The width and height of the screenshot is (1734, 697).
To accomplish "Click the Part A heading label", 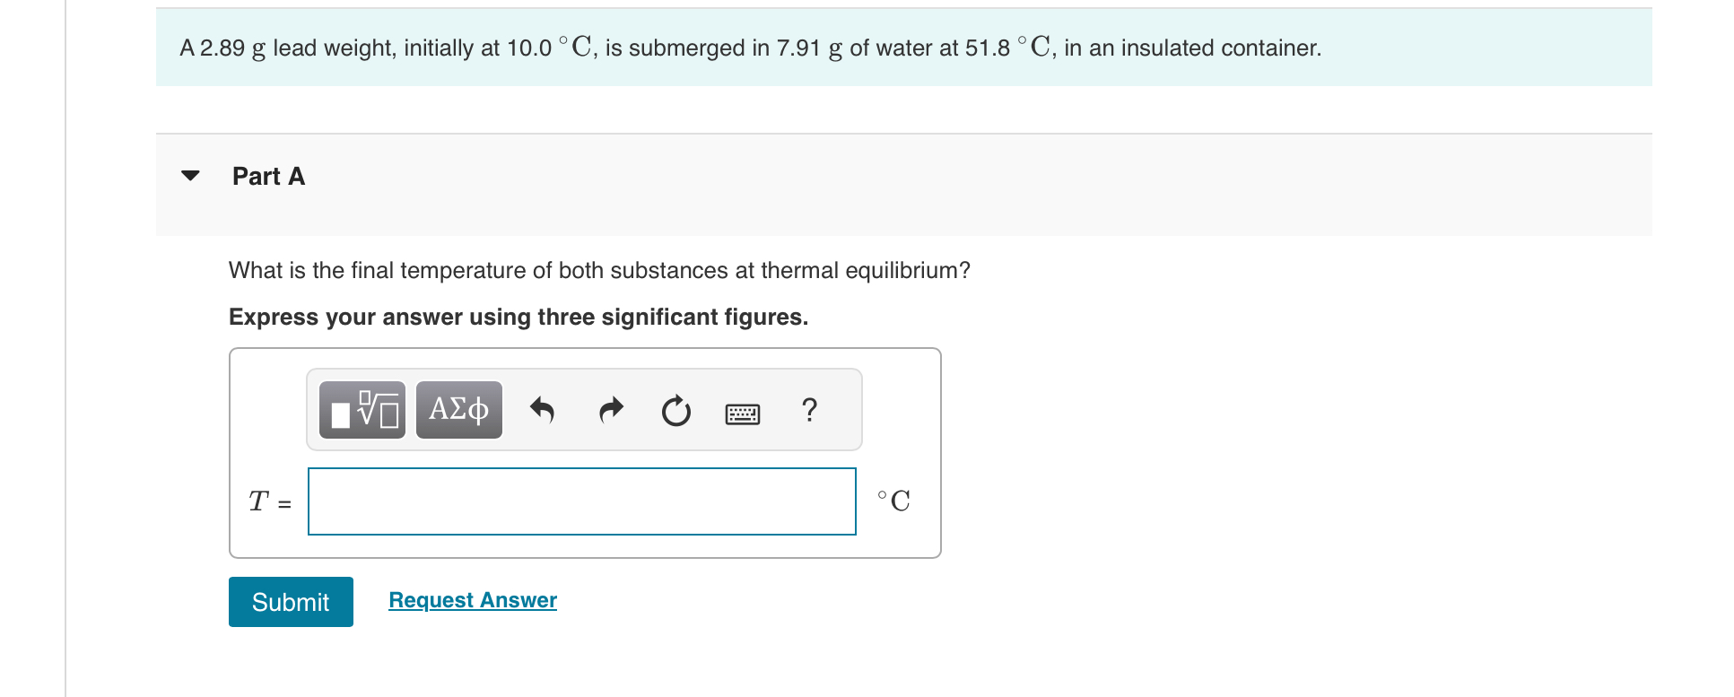I will pyautogui.click(x=268, y=177).
